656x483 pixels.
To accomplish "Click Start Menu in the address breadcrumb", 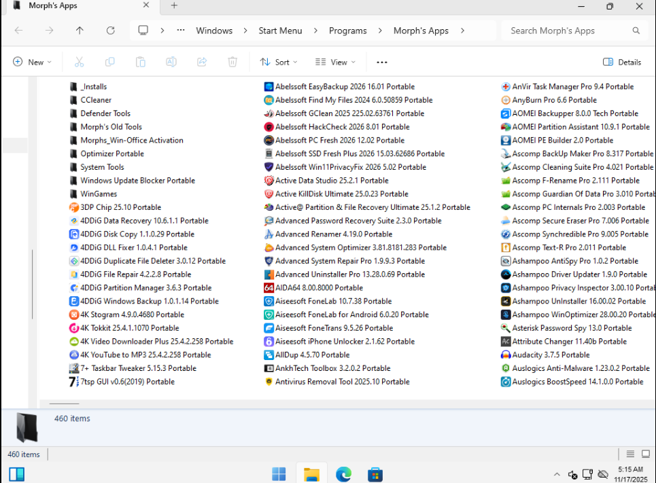I will (280, 31).
